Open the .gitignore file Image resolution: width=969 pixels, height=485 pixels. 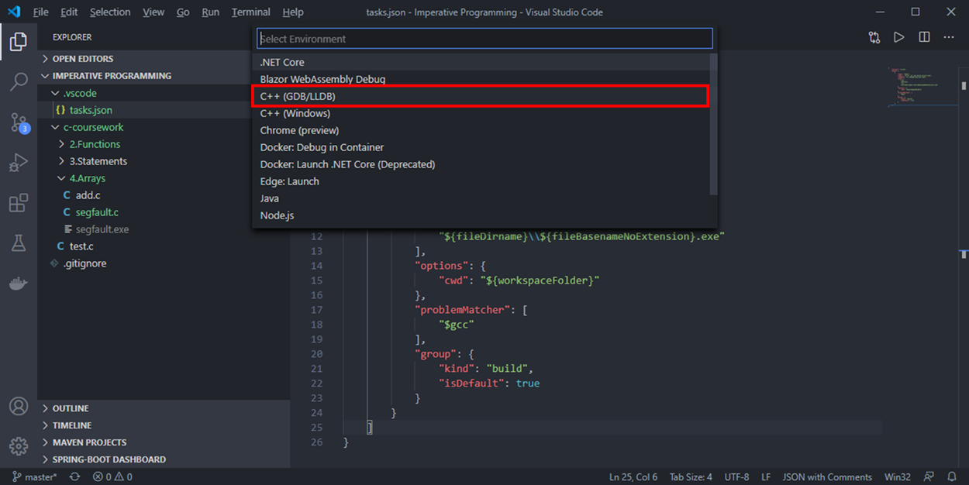(84, 263)
